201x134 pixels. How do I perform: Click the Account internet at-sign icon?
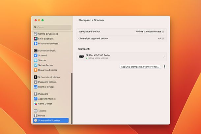[x=36, y=99]
